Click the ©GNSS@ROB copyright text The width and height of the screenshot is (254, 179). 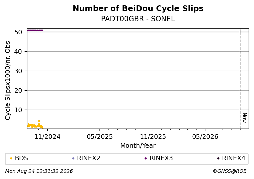click(x=230, y=171)
